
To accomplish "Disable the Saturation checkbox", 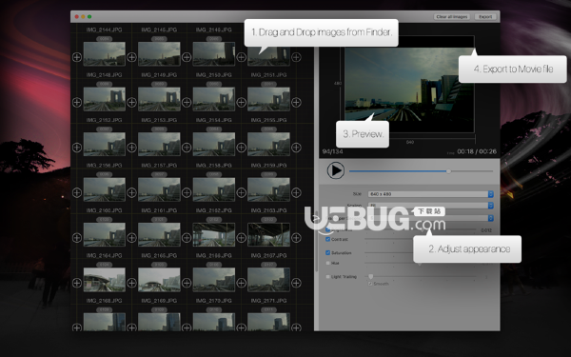I will pos(327,252).
